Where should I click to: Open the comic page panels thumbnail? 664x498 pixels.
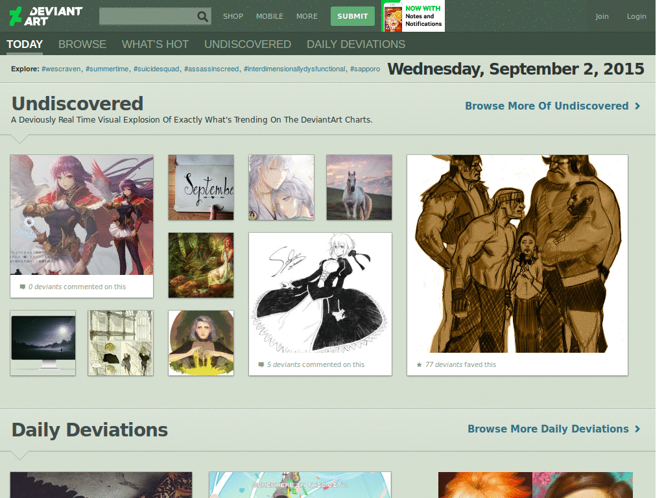121,343
